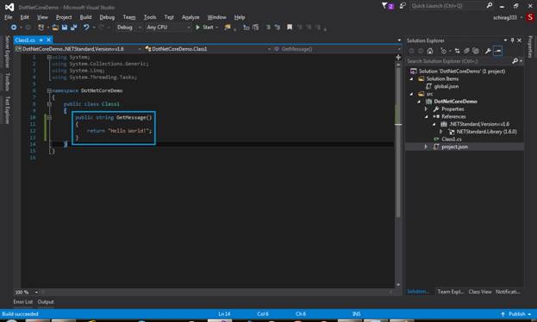
Task: Undo the last edit with Undo icon
Action: (x=86, y=28)
